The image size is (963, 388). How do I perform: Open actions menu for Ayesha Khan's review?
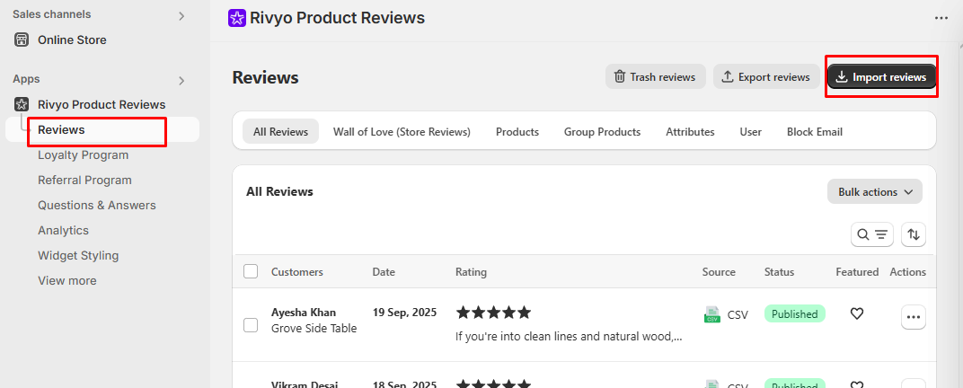click(914, 317)
